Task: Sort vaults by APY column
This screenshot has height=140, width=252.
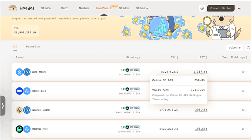Action: point(203,57)
